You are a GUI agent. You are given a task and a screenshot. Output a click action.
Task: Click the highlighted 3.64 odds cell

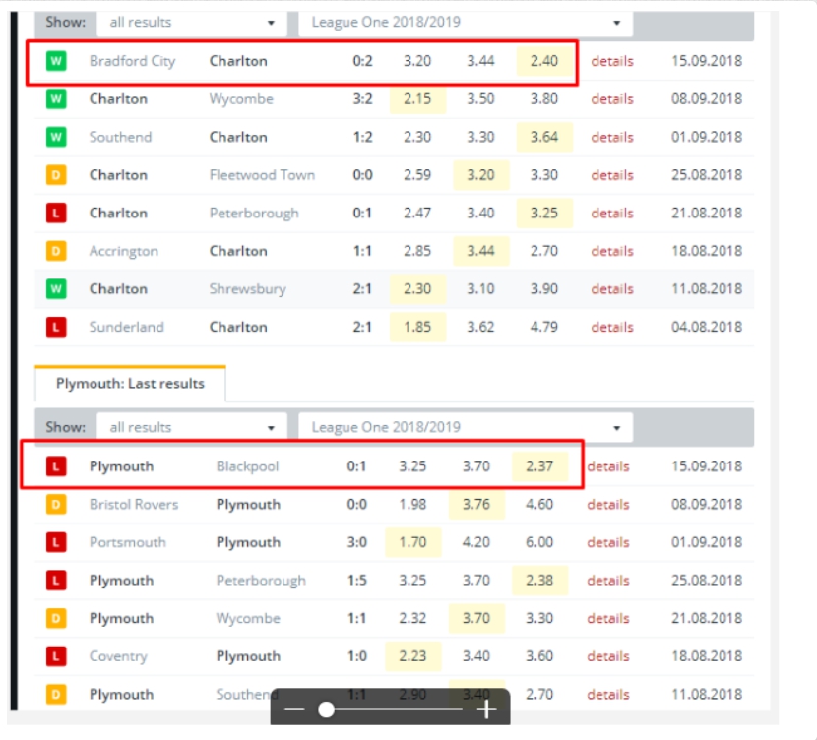[x=544, y=137]
